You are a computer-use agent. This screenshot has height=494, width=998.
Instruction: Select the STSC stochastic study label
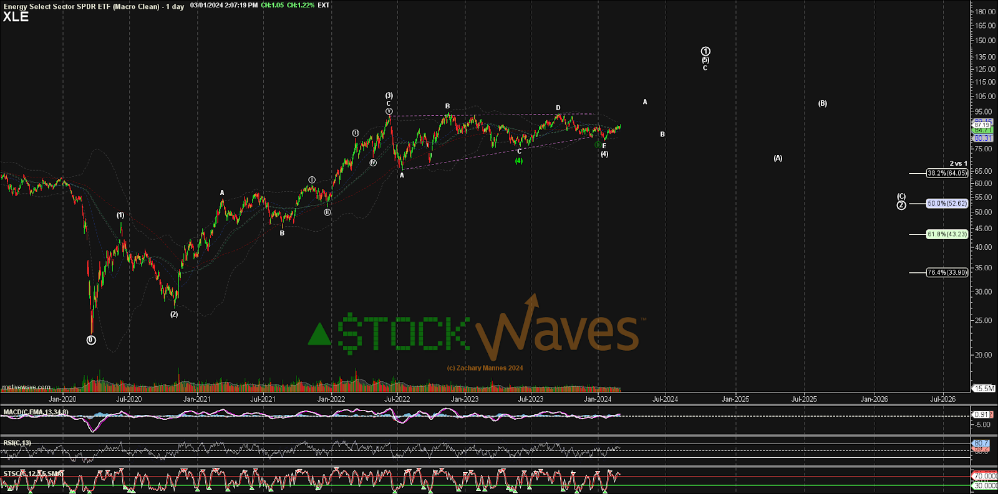33,473
